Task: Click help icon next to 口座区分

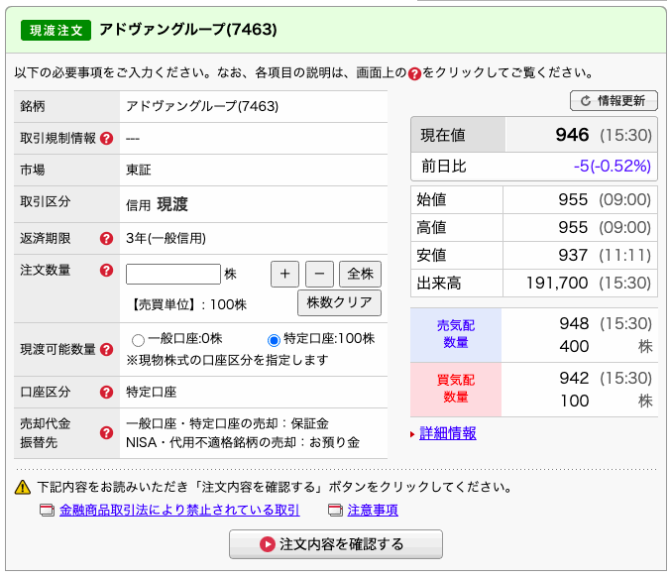Action: point(106,392)
